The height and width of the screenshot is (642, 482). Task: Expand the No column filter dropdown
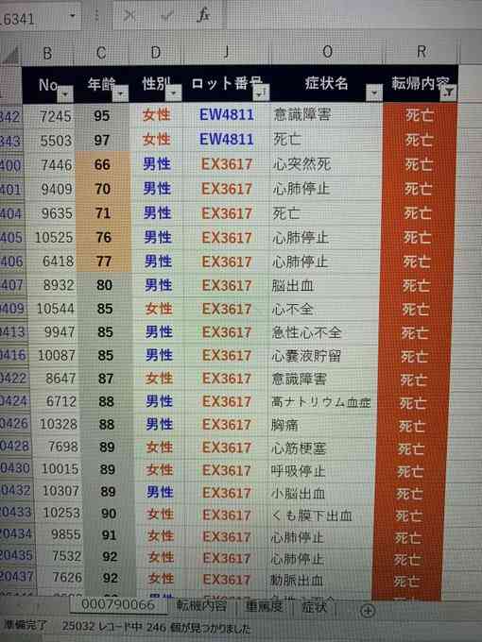coord(65,95)
